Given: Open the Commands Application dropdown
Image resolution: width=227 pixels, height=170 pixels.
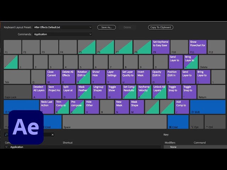Looking at the screenshot, I should tap(63, 34).
